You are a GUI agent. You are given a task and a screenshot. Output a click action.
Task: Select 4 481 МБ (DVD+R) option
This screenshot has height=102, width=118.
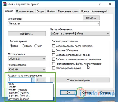pyautogui.click(x=30, y=96)
